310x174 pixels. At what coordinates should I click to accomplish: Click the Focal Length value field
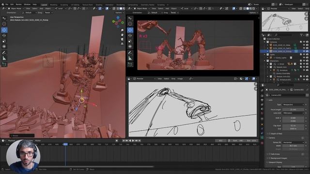click(x=293, y=110)
